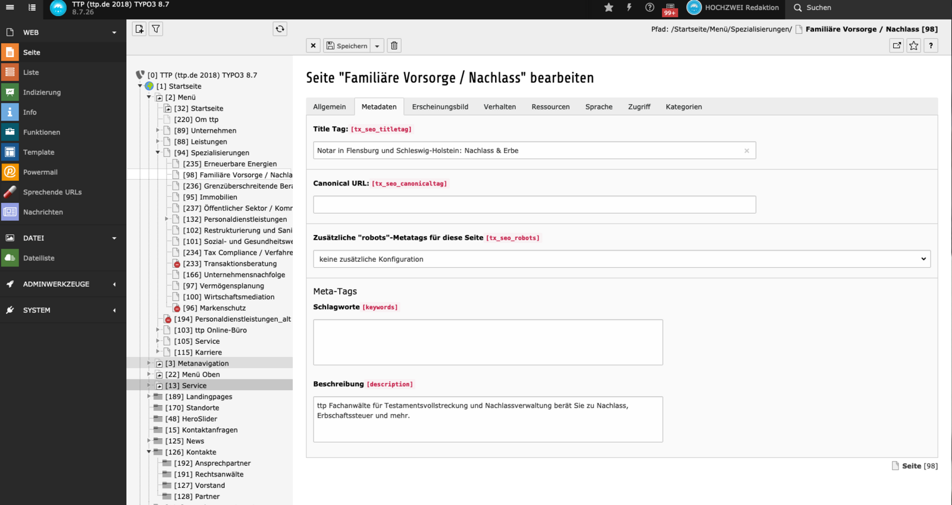952x505 pixels.
Task: Open the help question mark in top bar
Action: pos(650,8)
